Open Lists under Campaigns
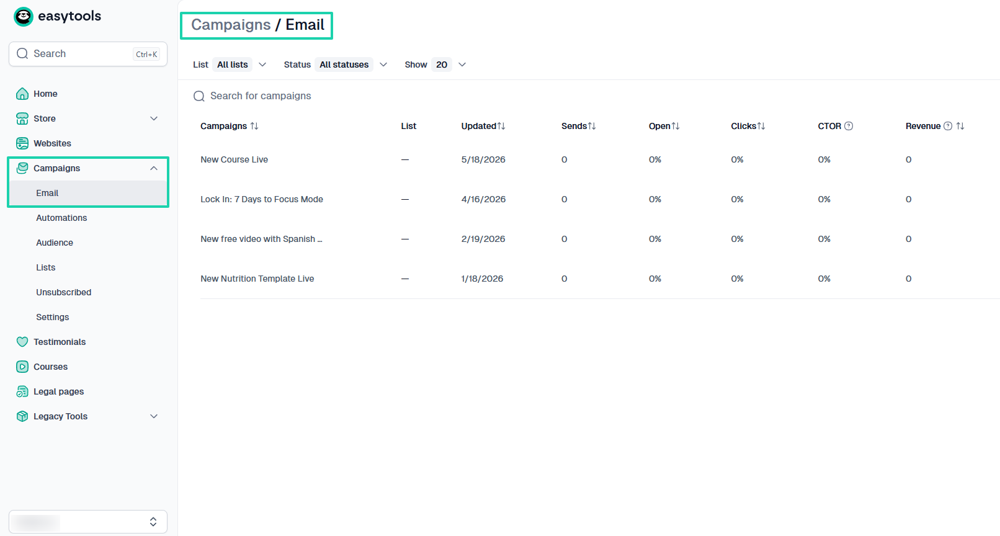The height and width of the screenshot is (536, 1000). pos(46,267)
